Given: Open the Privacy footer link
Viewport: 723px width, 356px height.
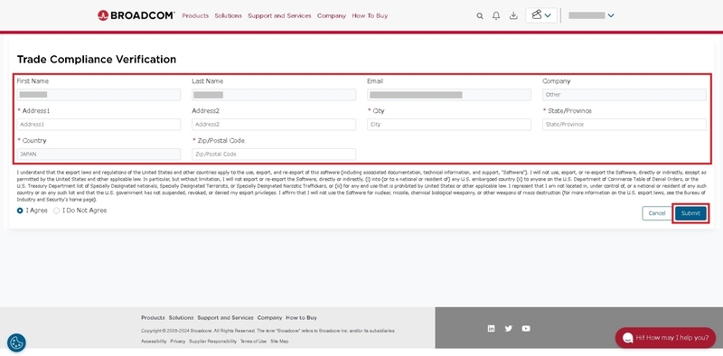Looking at the screenshot, I should point(177,342).
